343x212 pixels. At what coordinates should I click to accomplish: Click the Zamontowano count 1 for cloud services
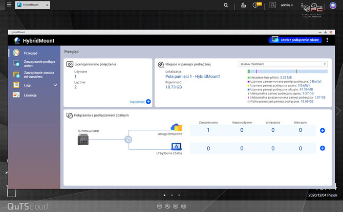[208, 130]
